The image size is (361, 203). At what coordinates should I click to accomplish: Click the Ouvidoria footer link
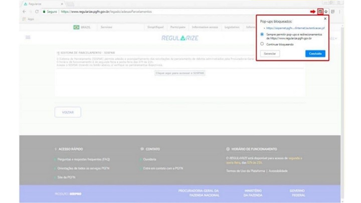[x=149, y=159]
